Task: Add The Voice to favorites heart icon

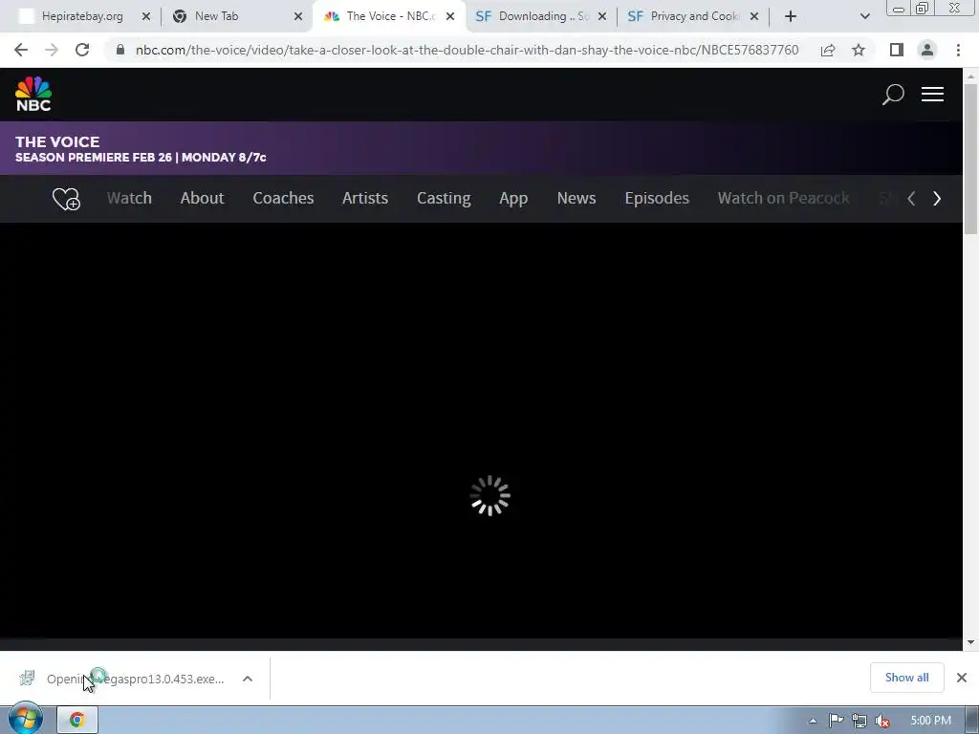Action: 66,199
